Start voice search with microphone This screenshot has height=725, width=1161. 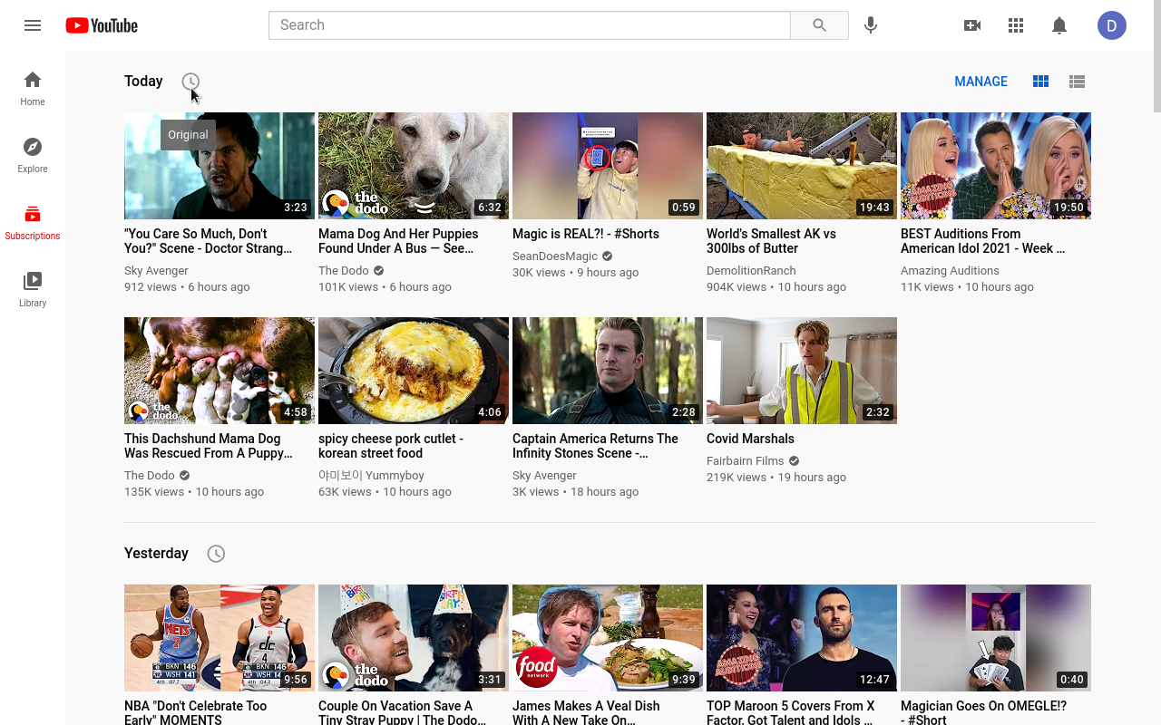[871, 25]
